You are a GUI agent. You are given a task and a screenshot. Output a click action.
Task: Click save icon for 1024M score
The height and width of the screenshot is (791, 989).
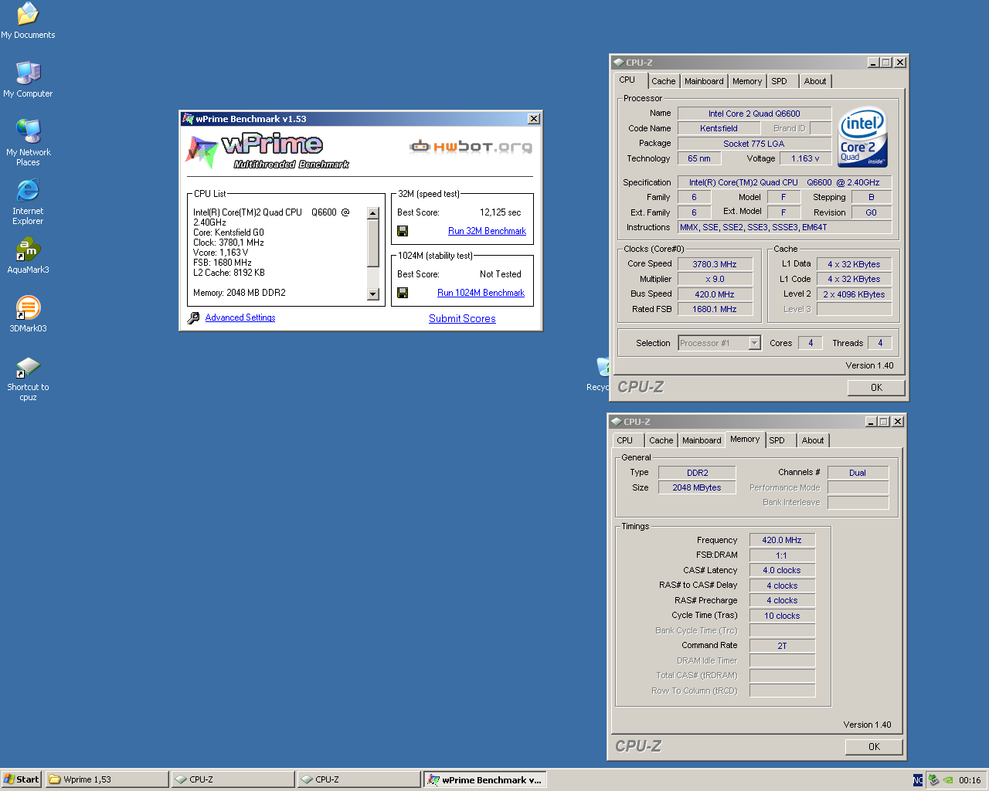403,293
